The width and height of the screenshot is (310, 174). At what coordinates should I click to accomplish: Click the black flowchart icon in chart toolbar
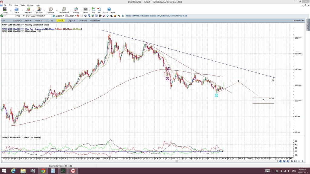[x=111, y=16]
